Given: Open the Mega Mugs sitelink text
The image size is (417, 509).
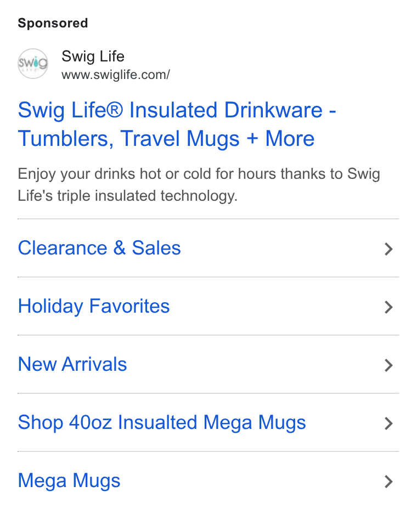Looking at the screenshot, I should [x=69, y=481].
